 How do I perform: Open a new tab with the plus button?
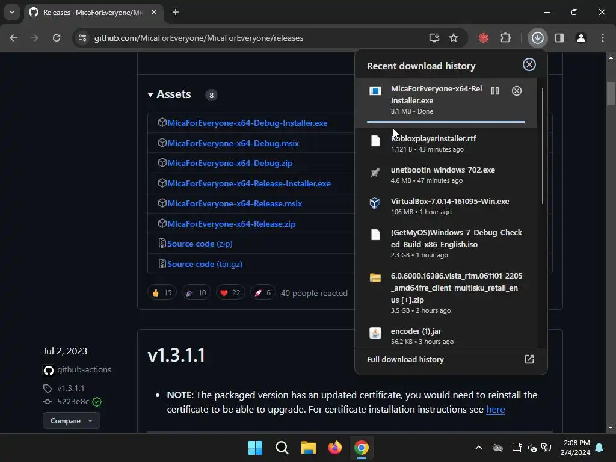click(176, 12)
